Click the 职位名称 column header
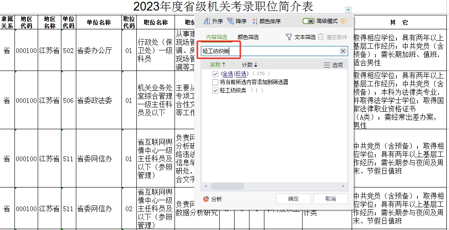The image size is (449, 230). 156,22
